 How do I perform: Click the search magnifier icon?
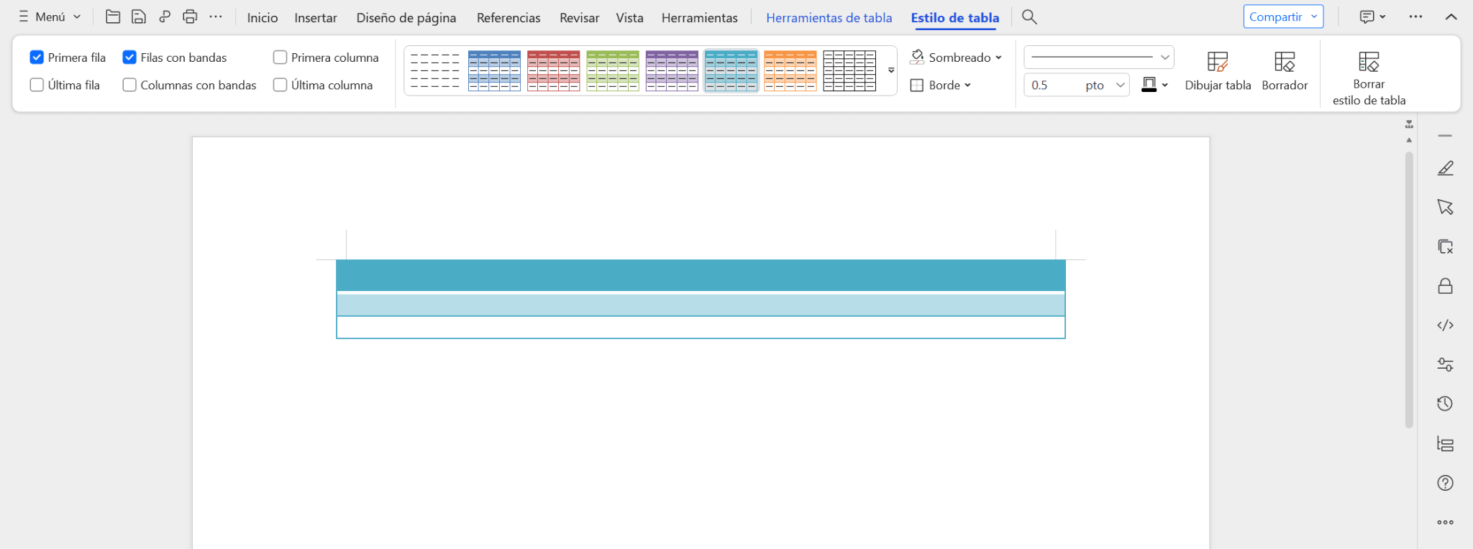coord(1029,17)
